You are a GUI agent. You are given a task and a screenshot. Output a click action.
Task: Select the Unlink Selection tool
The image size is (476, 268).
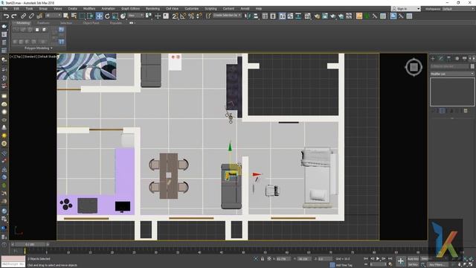pyautogui.click(x=31, y=16)
